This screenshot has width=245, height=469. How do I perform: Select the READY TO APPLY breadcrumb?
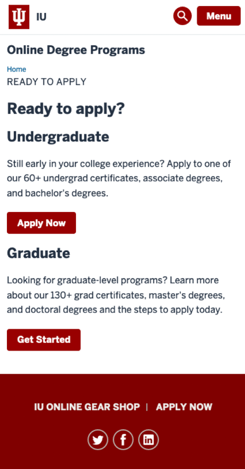47,82
